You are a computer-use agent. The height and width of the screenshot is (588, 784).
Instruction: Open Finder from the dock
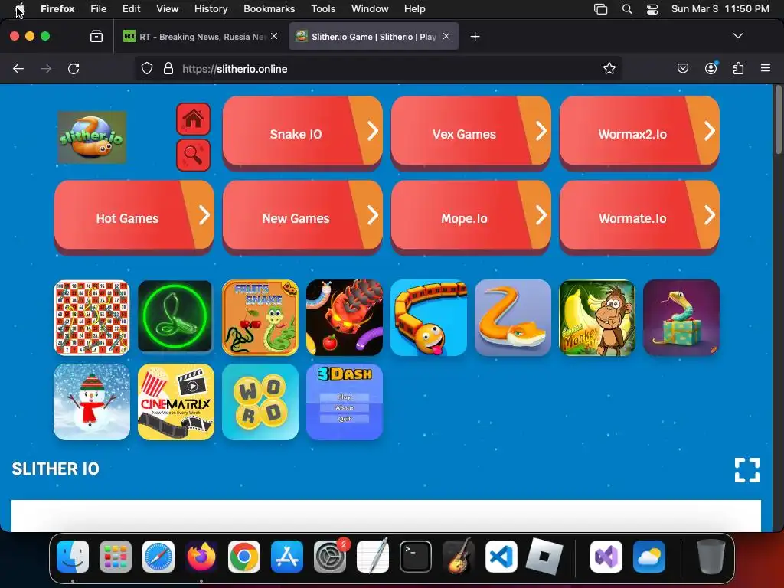73,557
